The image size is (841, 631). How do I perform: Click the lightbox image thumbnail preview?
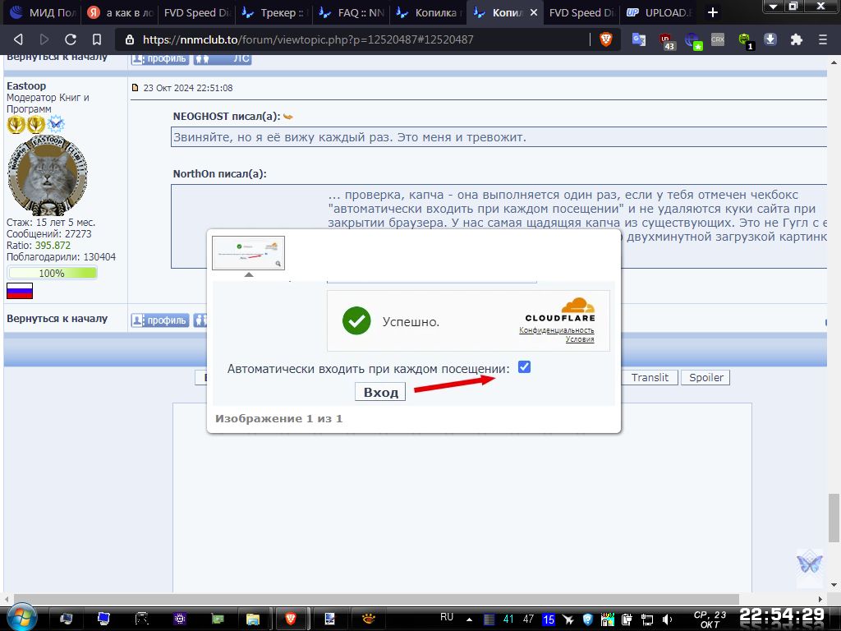tap(248, 253)
